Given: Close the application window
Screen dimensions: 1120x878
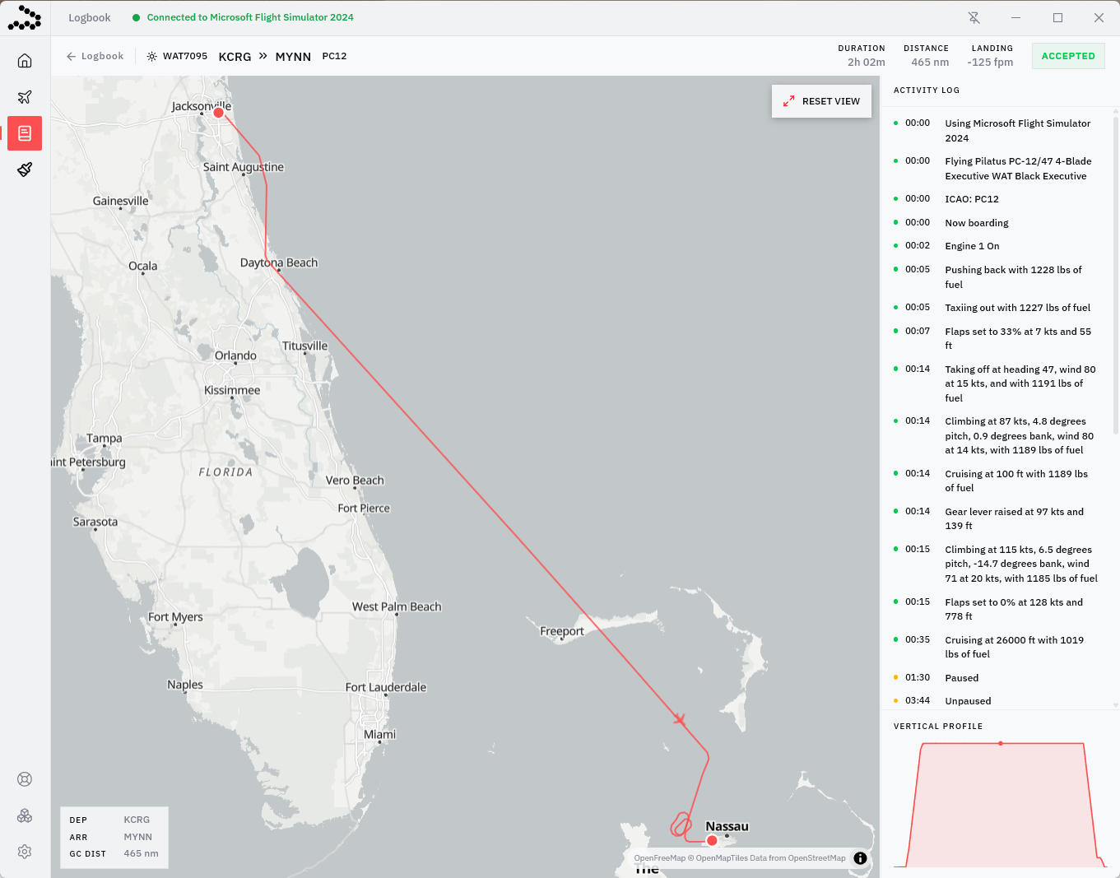Looking at the screenshot, I should [x=1099, y=17].
